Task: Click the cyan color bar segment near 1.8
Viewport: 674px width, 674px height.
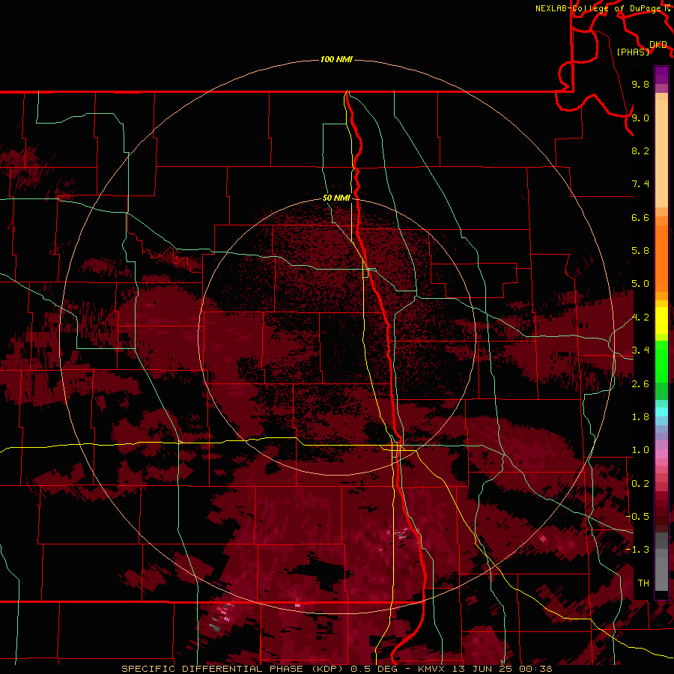Action: (x=661, y=412)
